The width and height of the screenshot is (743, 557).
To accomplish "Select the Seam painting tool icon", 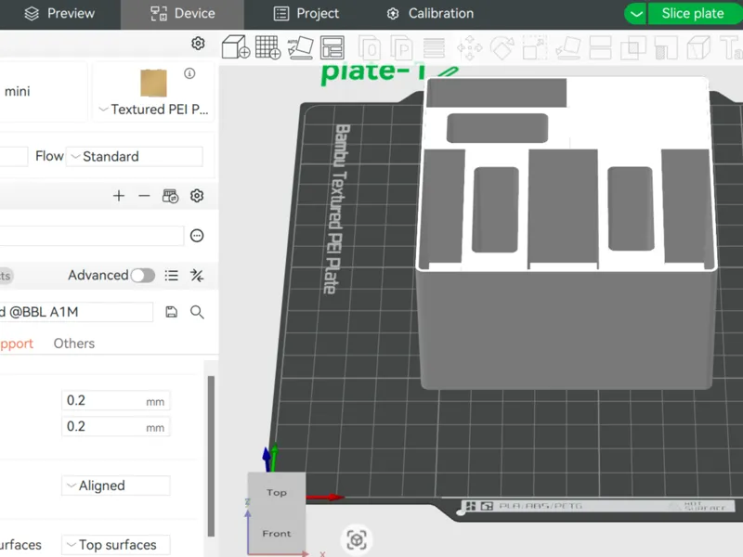I will (x=698, y=48).
